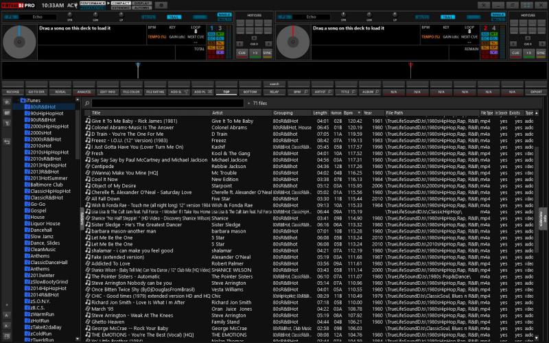Open the ARTIST search filter button
549x343 pixels.
(x=323, y=92)
